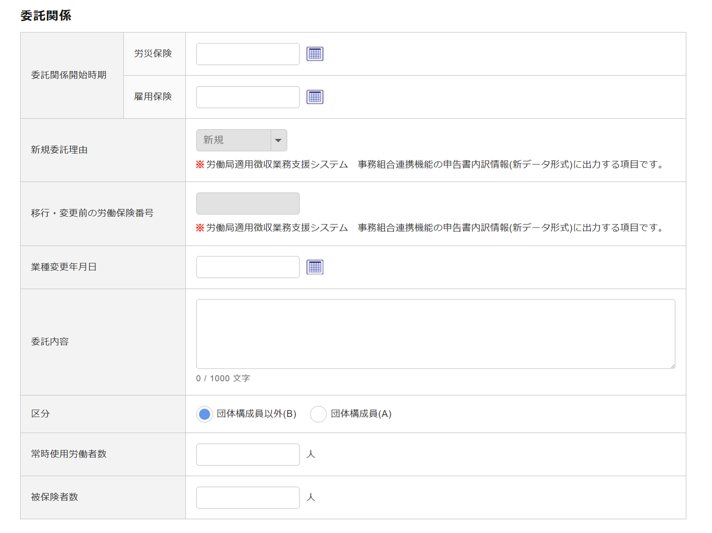Click the 移行・変更前の労働保険番号 greyed field

coord(248,203)
